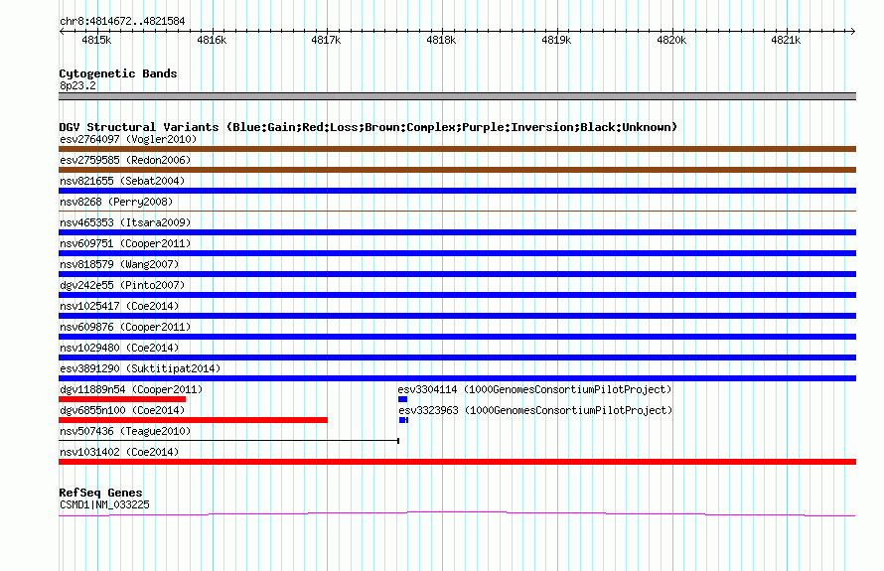
Task: Open the dgv242e55 (Pinto2007) label
Action: pos(122,285)
